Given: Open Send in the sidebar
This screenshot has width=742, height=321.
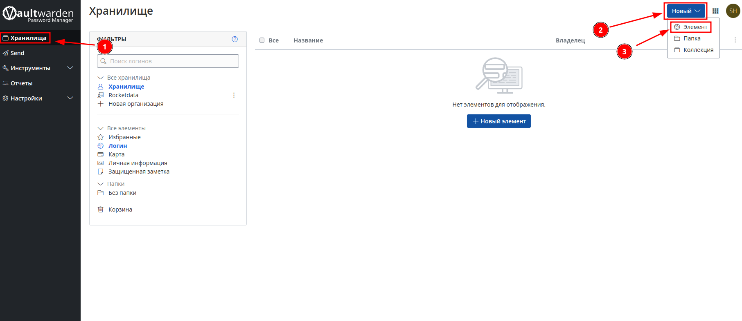Looking at the screenshot, I should point(17,53).
